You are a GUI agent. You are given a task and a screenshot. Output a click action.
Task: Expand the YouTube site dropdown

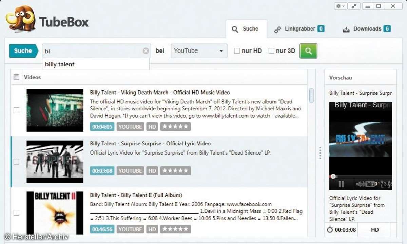click(199, 51)
